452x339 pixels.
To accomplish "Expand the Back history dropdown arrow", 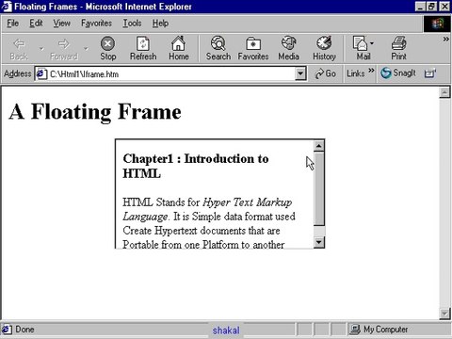I will [41, 49].
